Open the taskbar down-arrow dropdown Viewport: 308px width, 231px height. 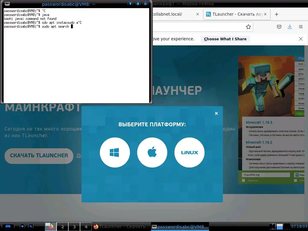pyautogui.click(x=22, y=226)
